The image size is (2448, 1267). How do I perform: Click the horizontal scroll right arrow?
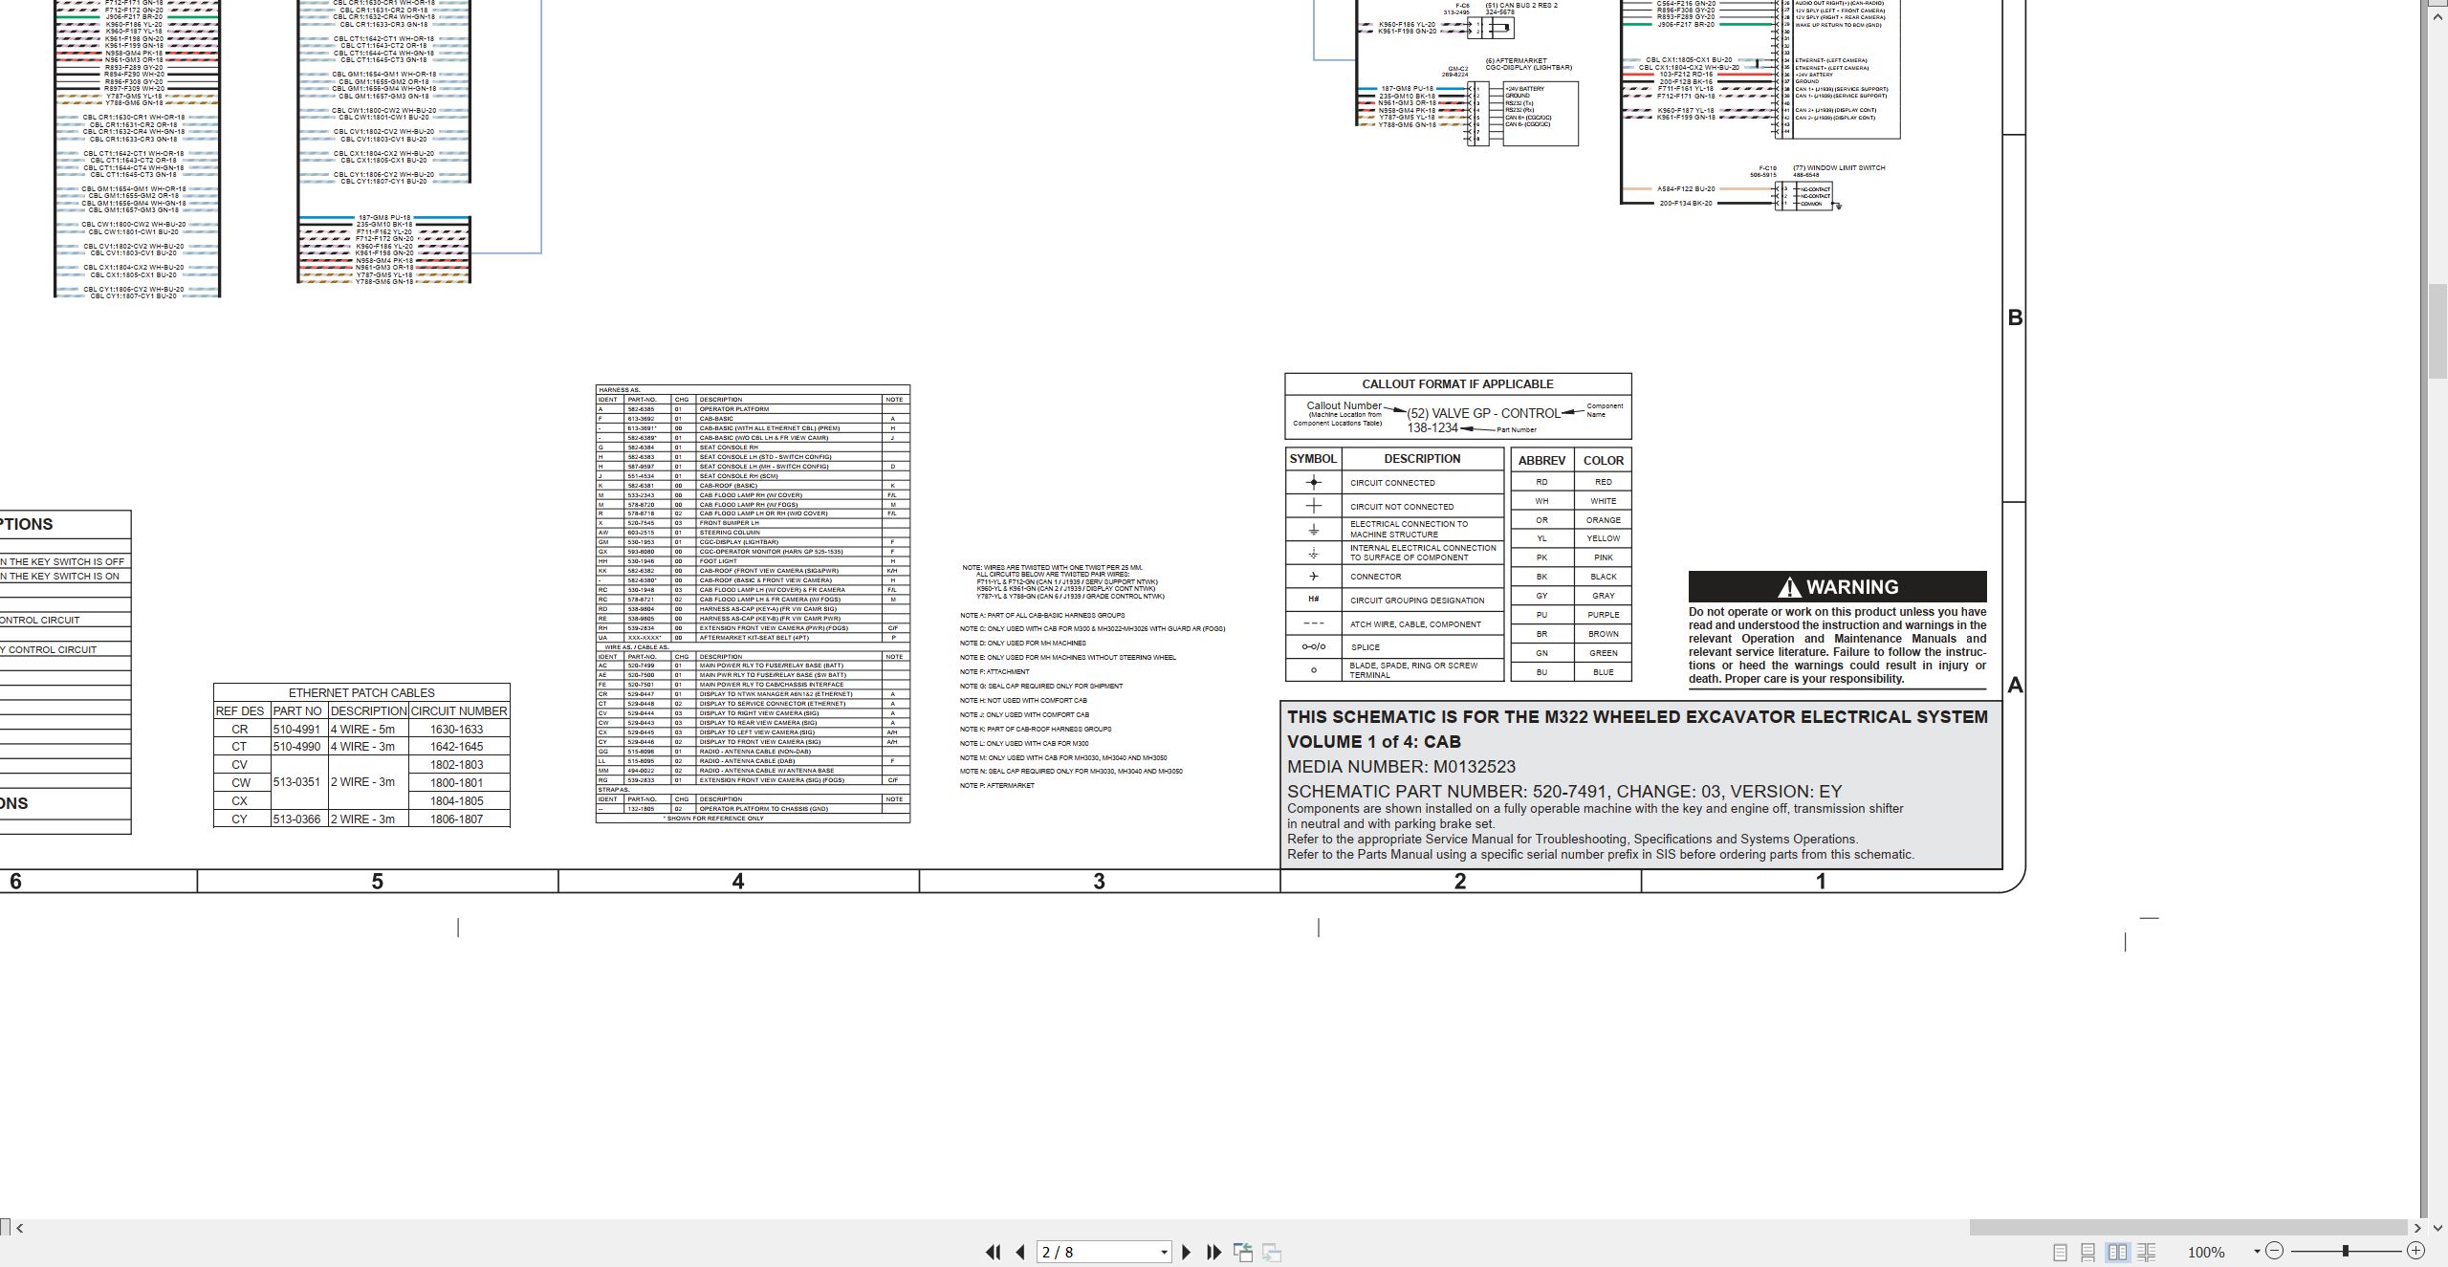point(2417,1227)
